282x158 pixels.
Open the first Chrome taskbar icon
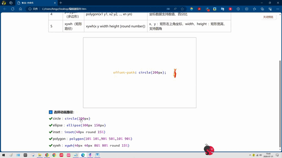coord(47,155)
